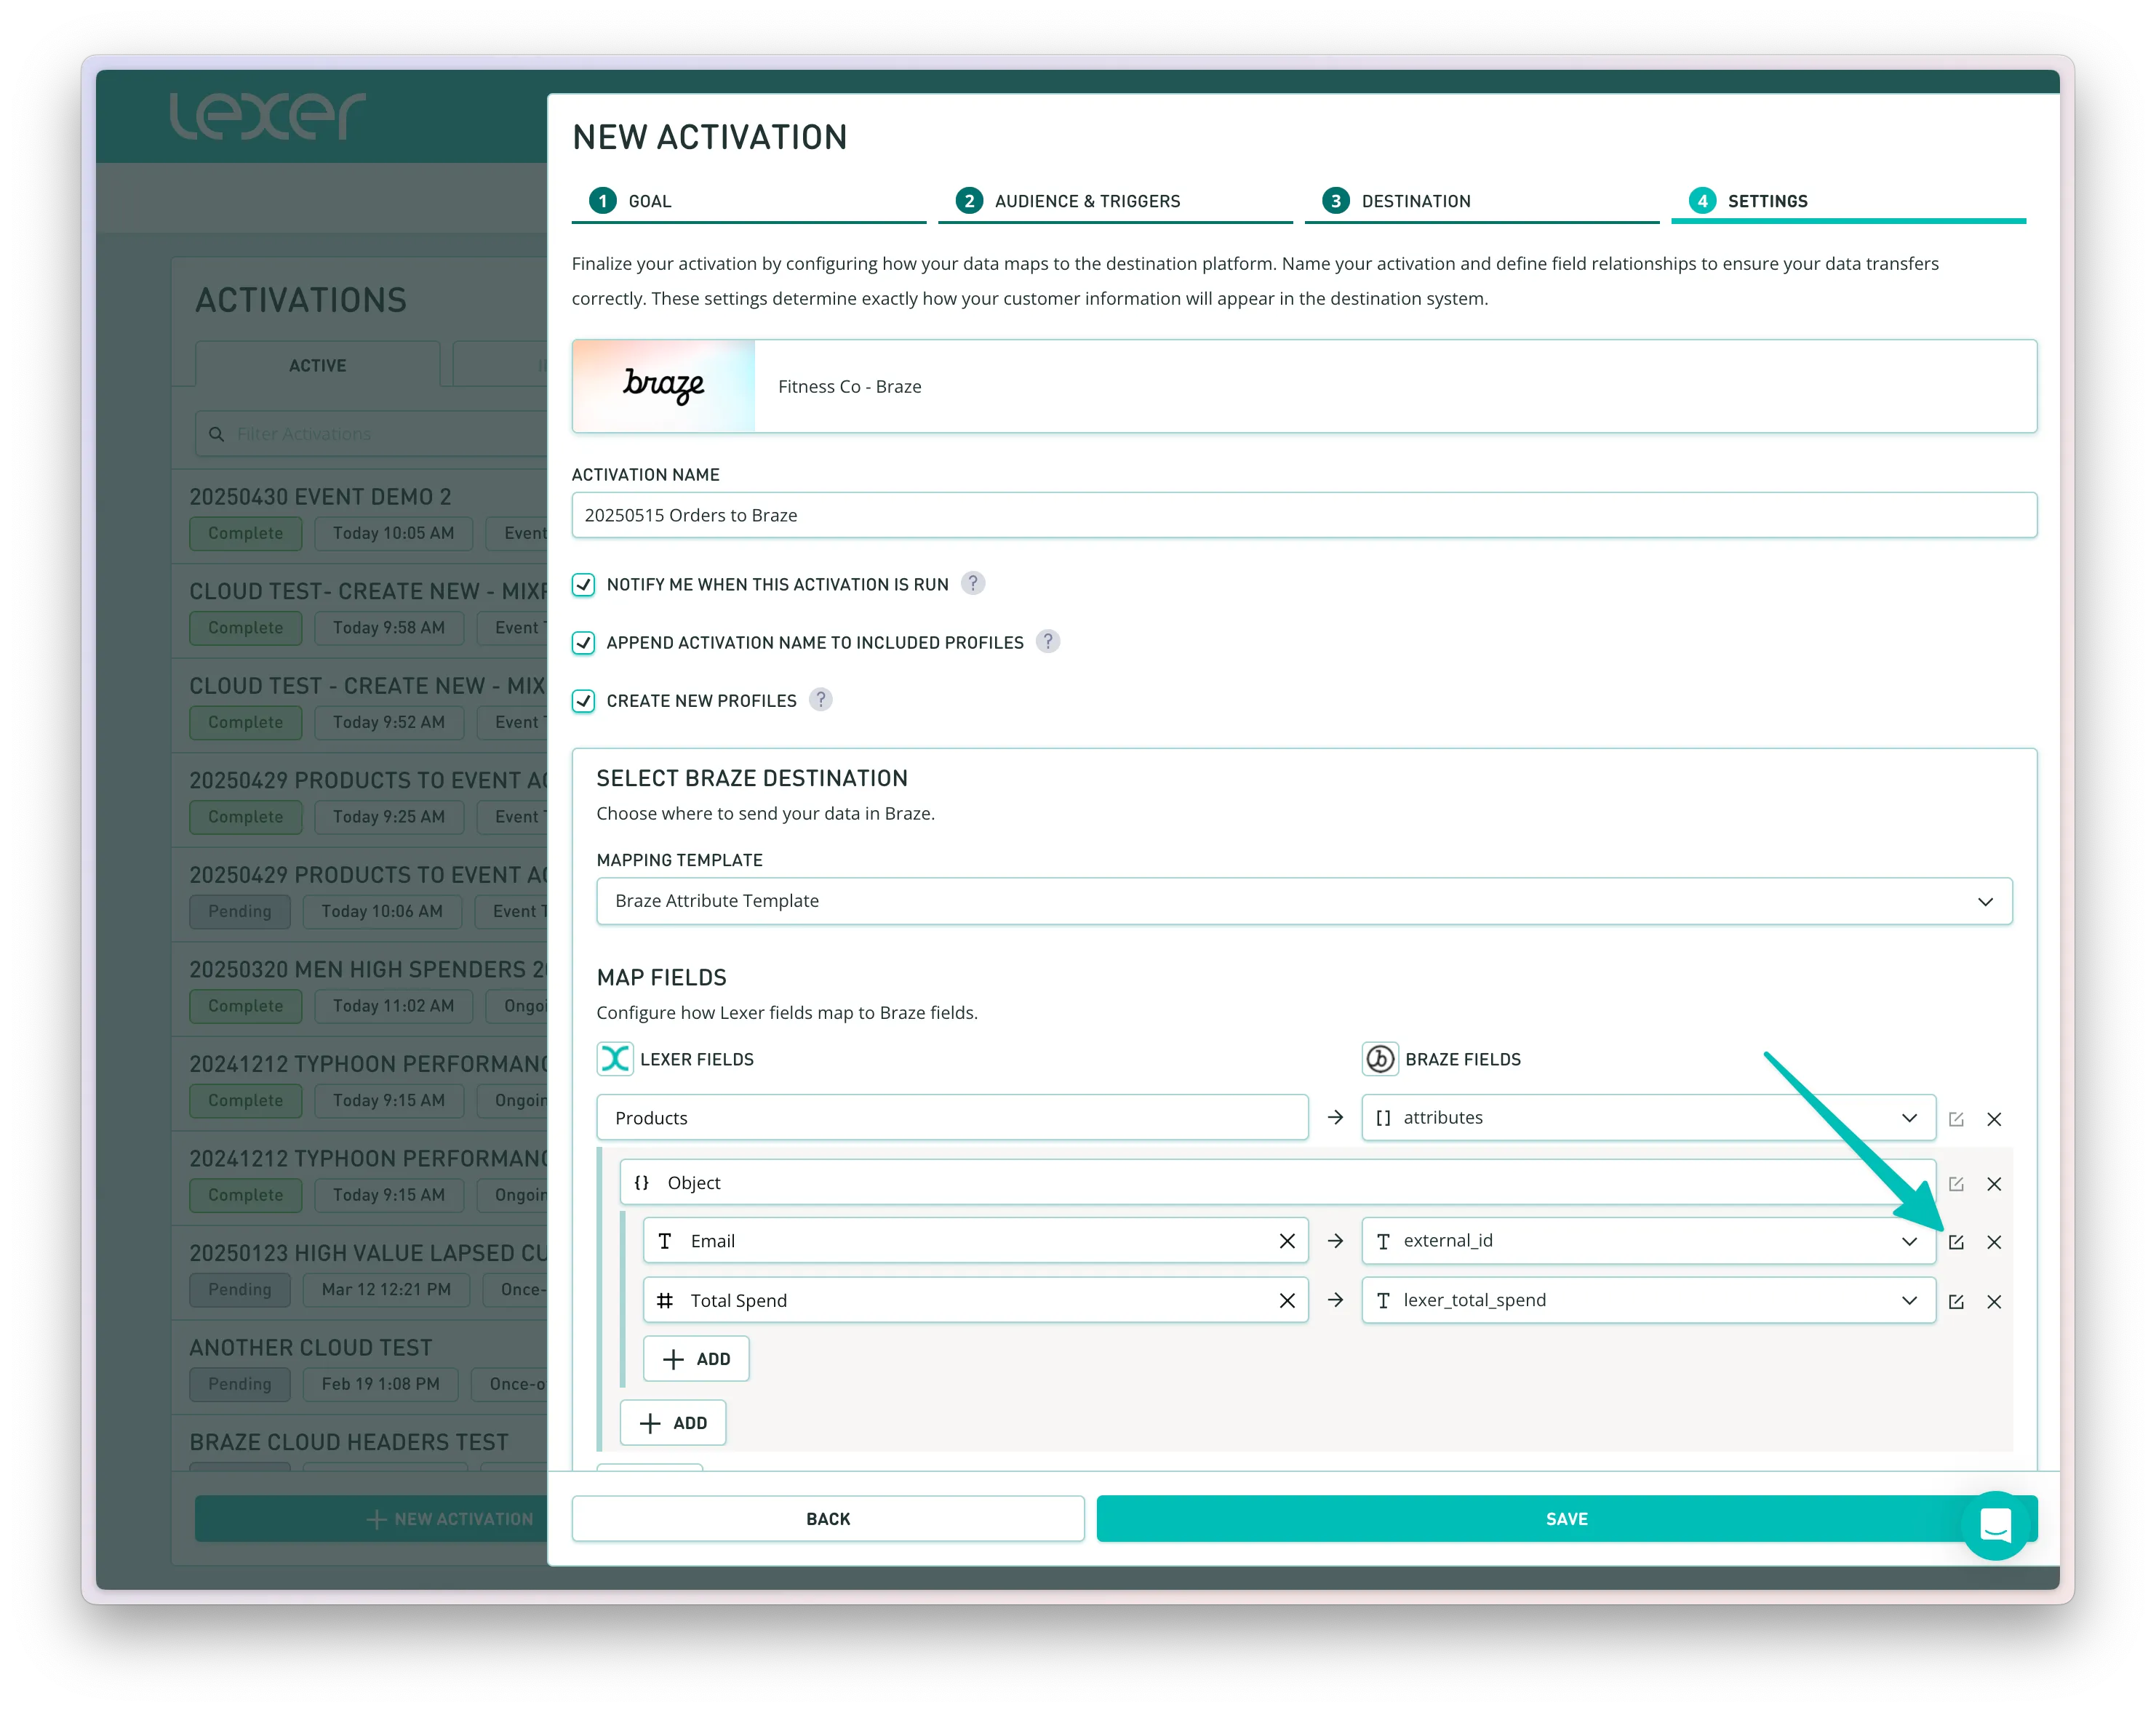Remove the lexer_total_spend mapping row
Viewport: 2156px width, 1712px height.
point(1994,1302)
